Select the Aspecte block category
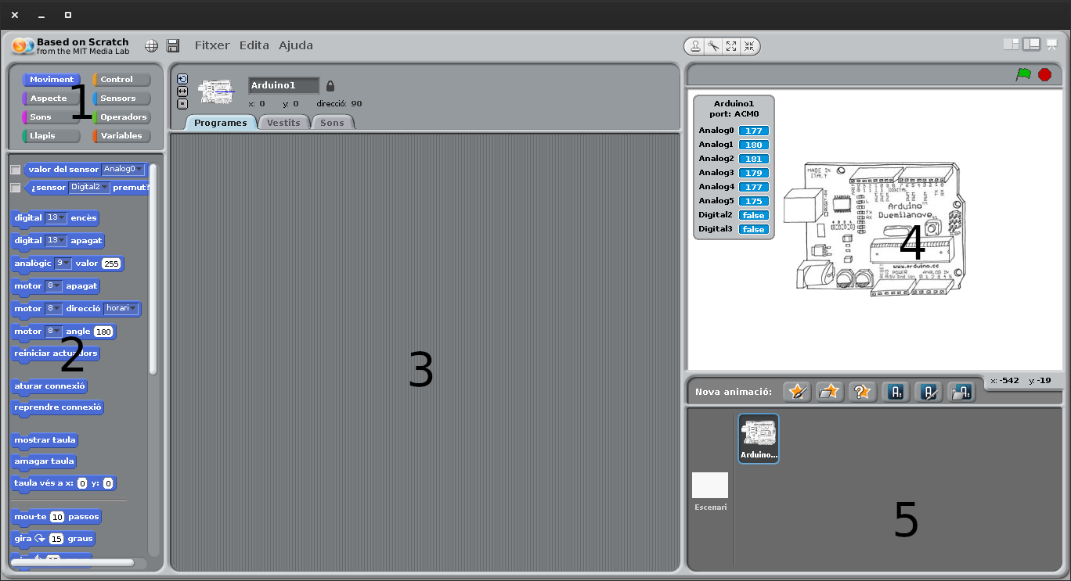The image size is (1071, 581). (x=52, y=98)
